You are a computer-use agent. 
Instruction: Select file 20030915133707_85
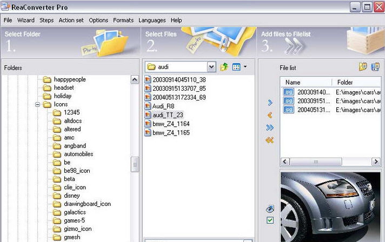179,89
